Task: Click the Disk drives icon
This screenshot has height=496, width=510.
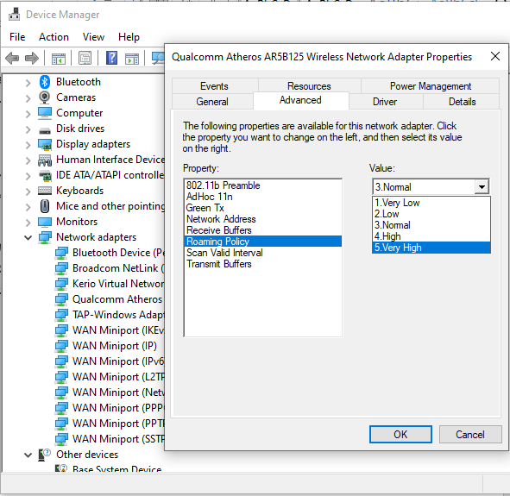Action: click(x=45, y=130)
